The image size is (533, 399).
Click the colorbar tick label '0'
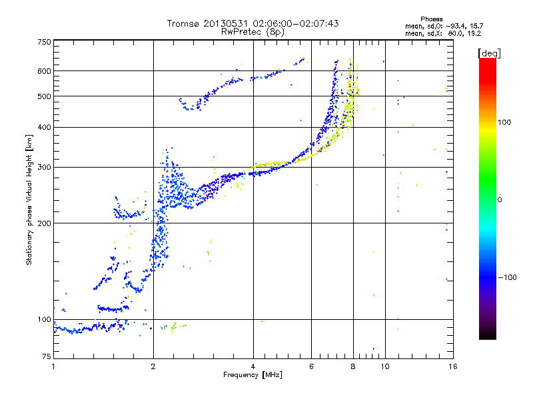tap(500, 199)
